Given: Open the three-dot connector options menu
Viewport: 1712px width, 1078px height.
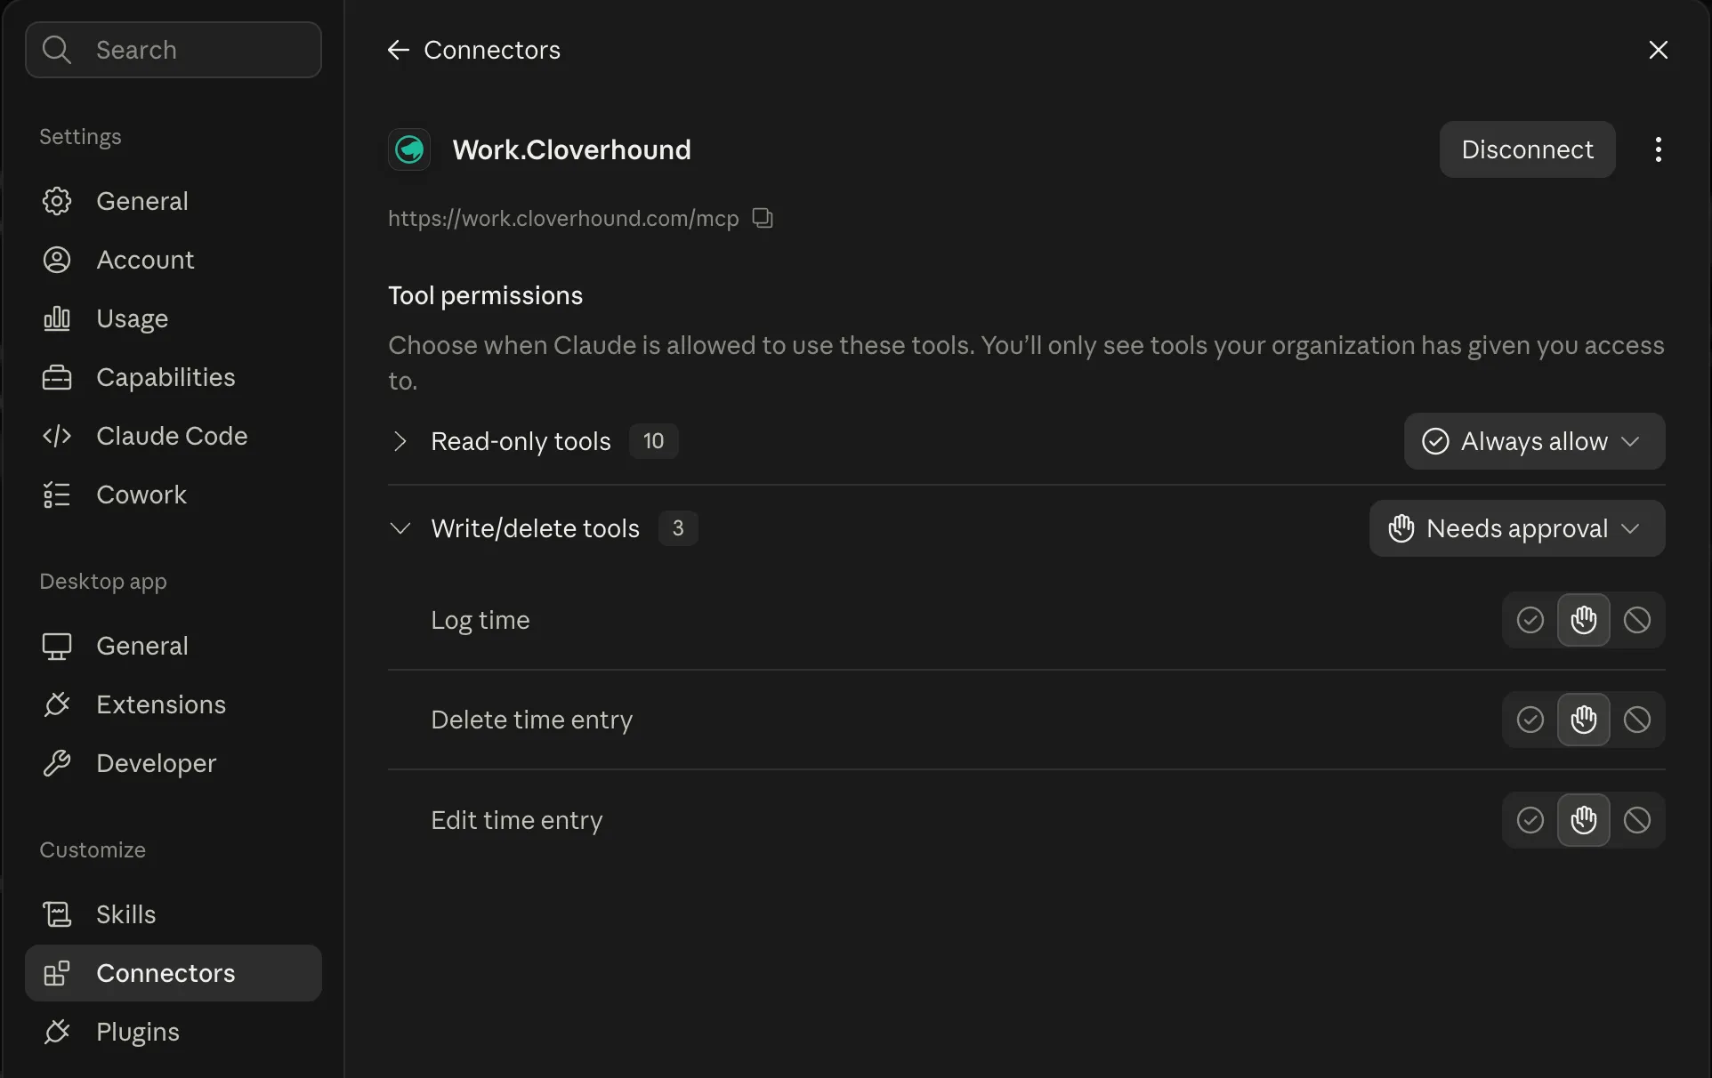Looking at the screenshot, I should [1658, 149].
